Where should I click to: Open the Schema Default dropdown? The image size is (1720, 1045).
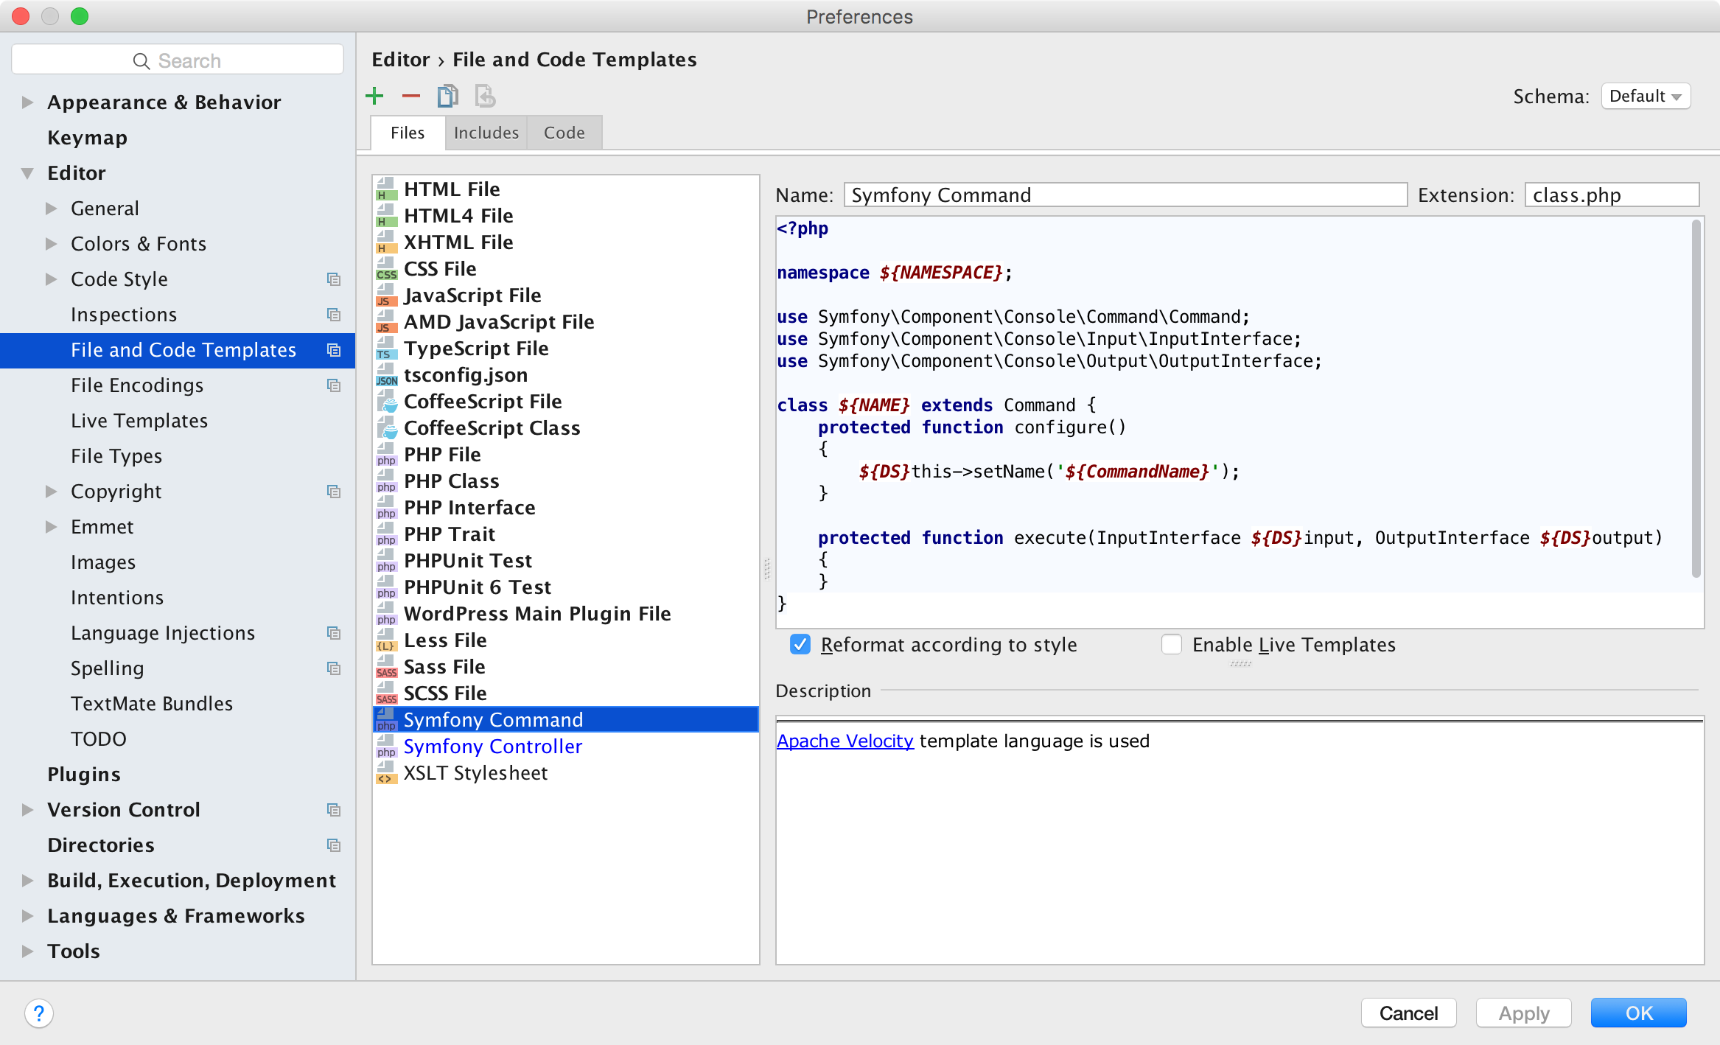click(1645, 97)
